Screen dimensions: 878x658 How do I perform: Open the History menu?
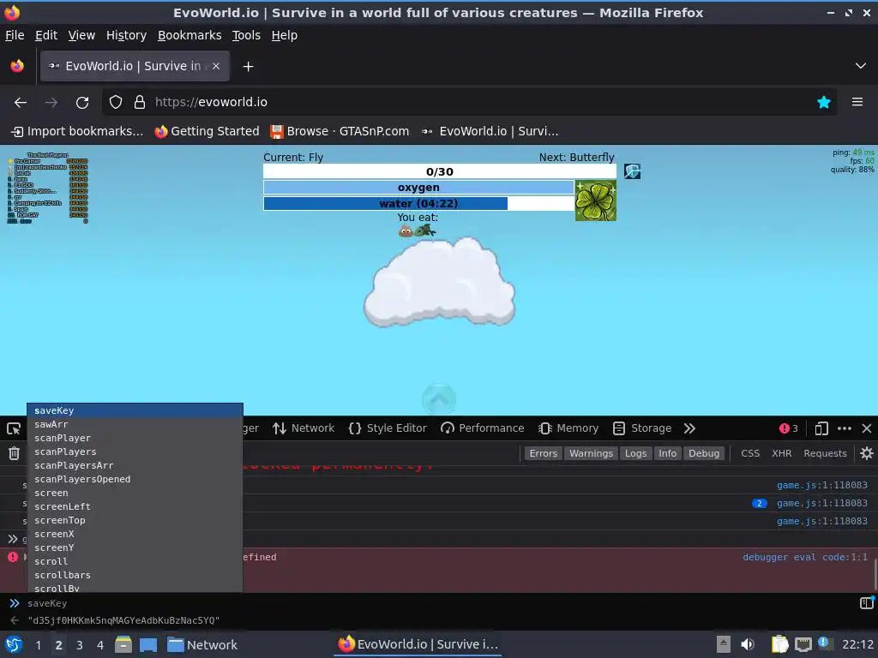(x=126, y=35)
